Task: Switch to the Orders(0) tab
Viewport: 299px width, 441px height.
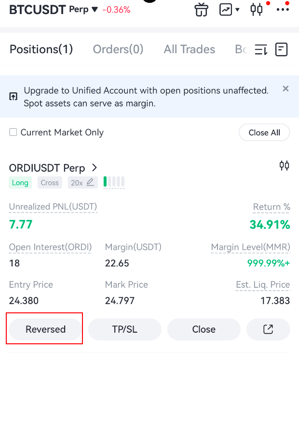Action: 118,49
